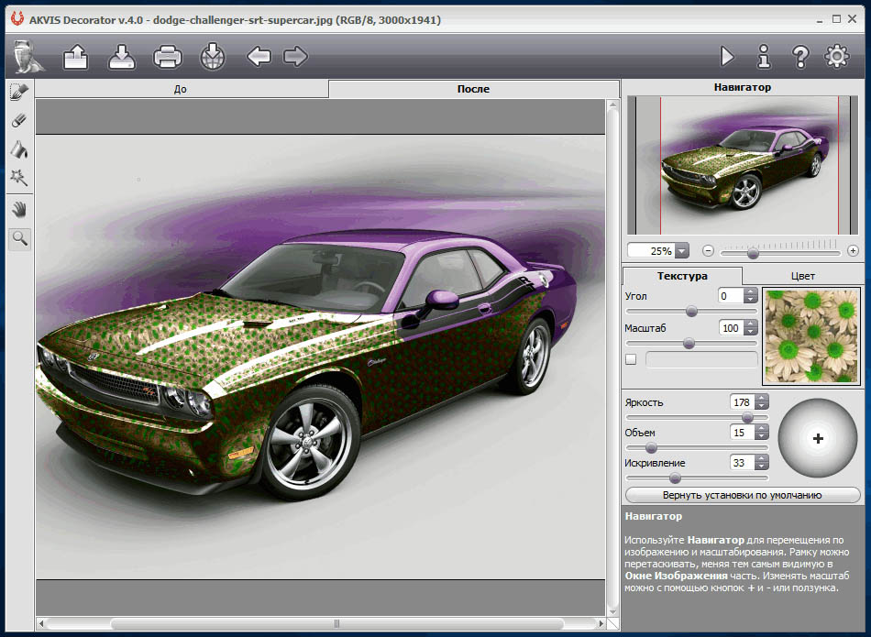Click the empty field beside the checkbox
The width and height of the screenshot is (871, 637).
click(x=701, y=359)
